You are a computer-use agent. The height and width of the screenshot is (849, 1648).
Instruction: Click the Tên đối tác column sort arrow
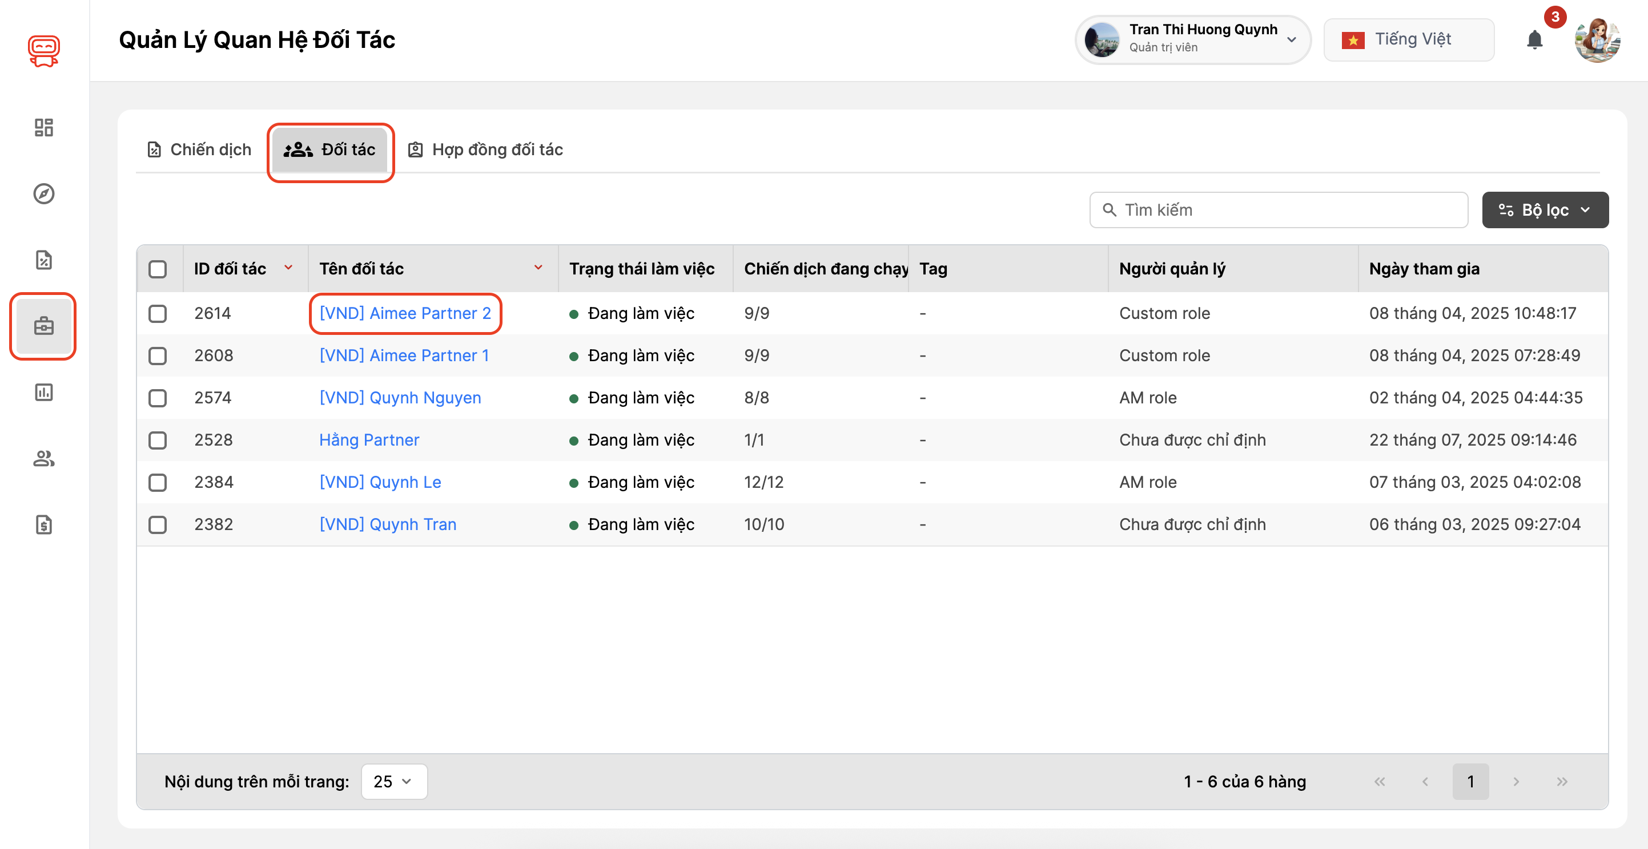click(538, 267)
